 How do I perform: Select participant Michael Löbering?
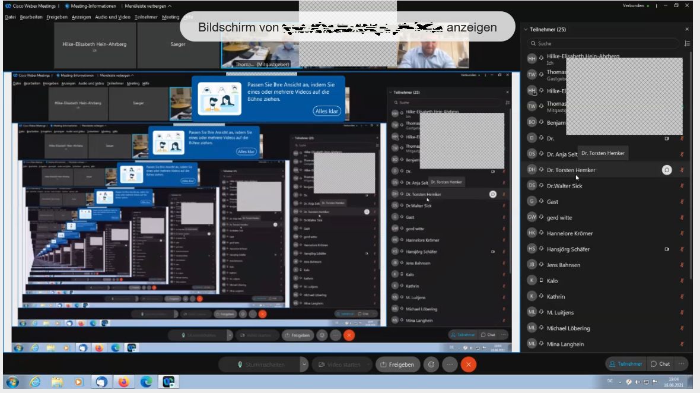(x=605, y=328)
